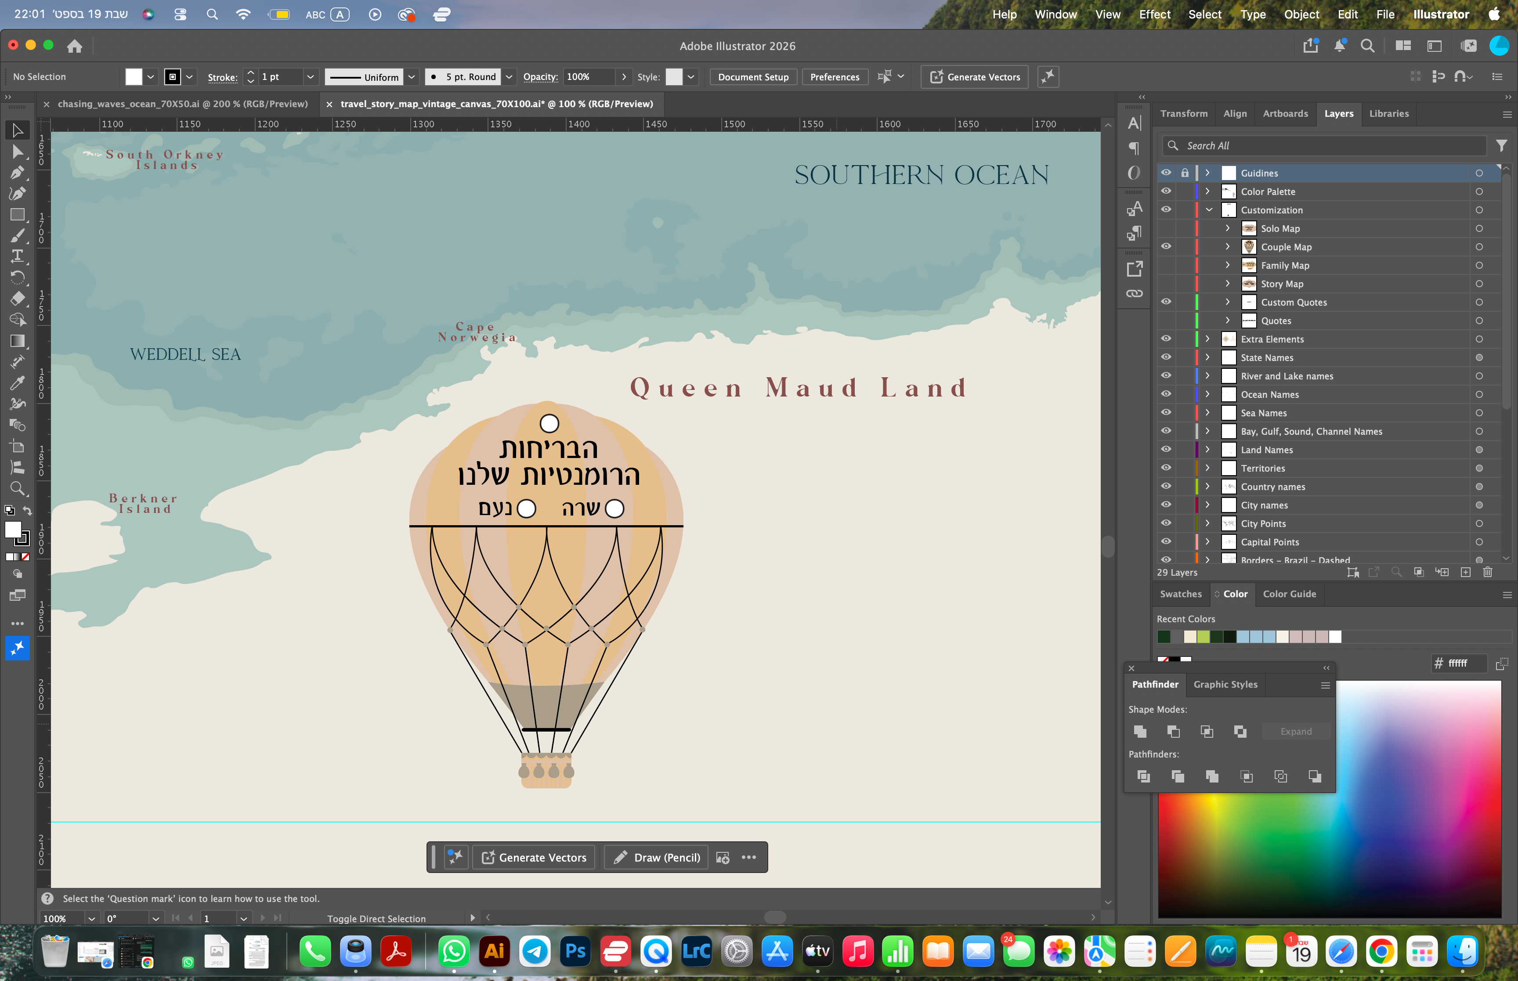Expand the Extra Elements layer
The height and width of the screenshot is (981, 1518).
coord(1207,339)
